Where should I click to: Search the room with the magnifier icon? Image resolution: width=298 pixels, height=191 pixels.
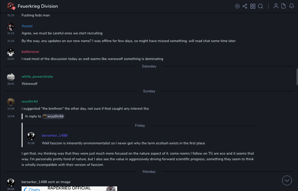[x=260, y=6]
